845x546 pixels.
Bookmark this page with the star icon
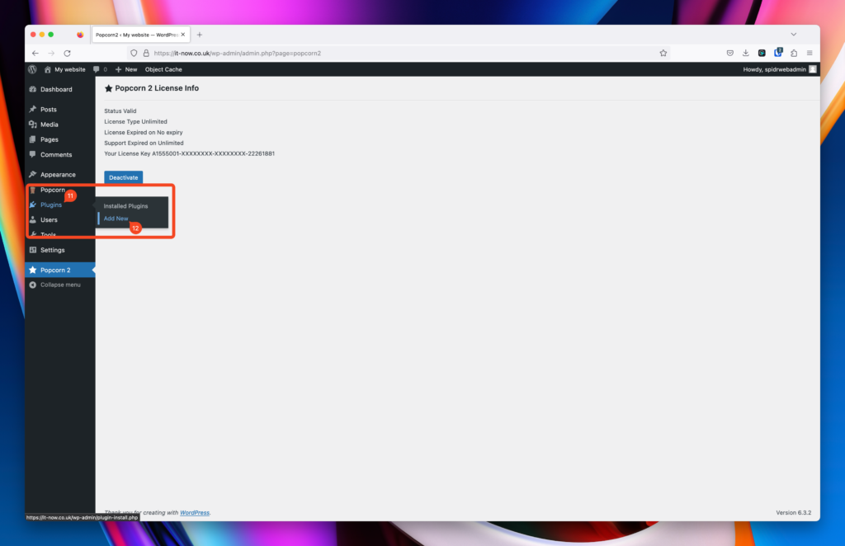tap(663, 54)
